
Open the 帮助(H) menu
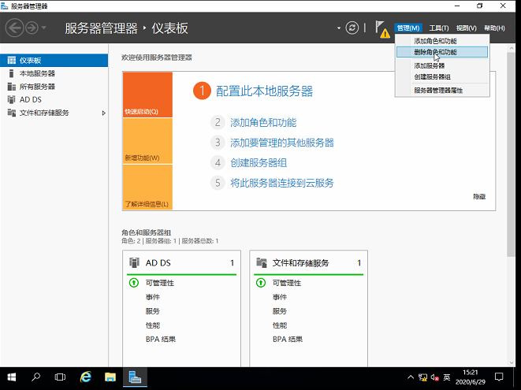coord(494,28)
